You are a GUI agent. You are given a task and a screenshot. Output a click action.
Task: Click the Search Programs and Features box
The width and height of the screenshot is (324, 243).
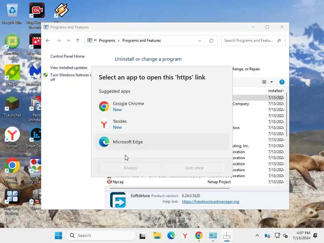point(253,40)
